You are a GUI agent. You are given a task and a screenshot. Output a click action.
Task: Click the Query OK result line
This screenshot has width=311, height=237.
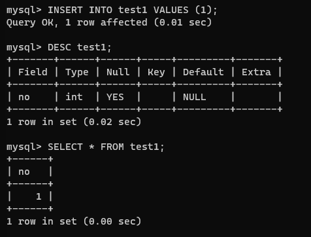click(109, 22)
